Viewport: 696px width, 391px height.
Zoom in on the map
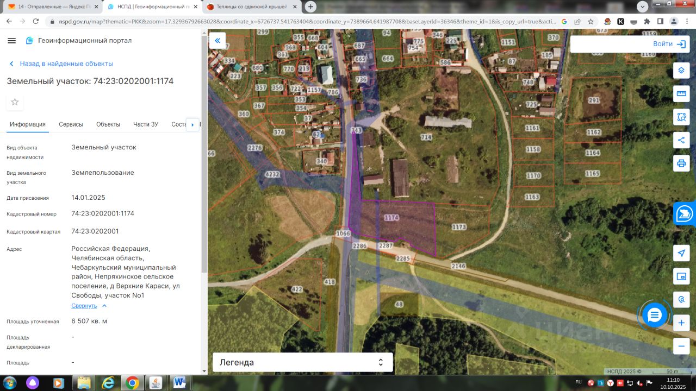point(681,323)
